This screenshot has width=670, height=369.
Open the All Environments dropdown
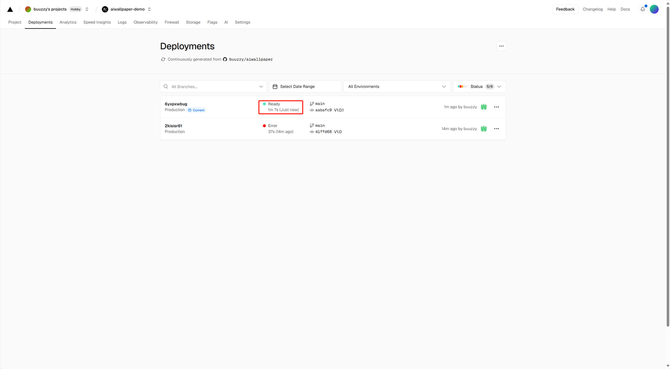397,87
